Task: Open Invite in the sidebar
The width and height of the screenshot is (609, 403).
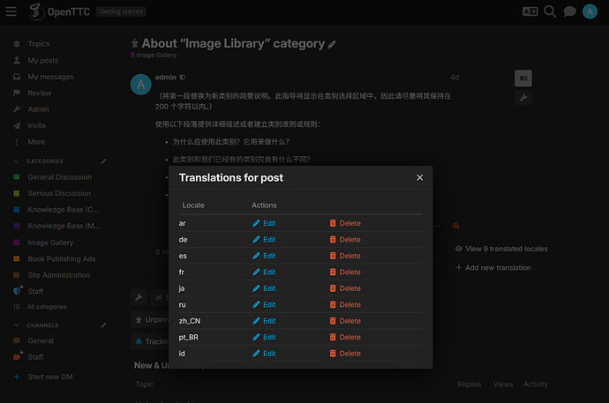Action: click(x=36, y=126)
